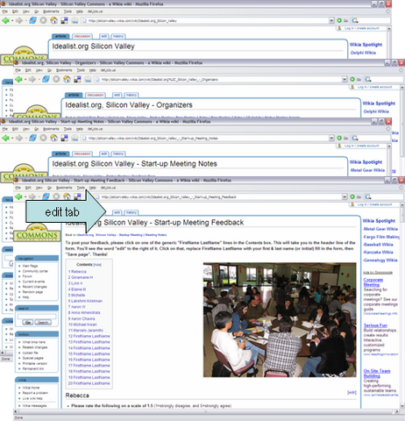
Task: Click the sidebar Search button
Action: (x=43, y=322)
